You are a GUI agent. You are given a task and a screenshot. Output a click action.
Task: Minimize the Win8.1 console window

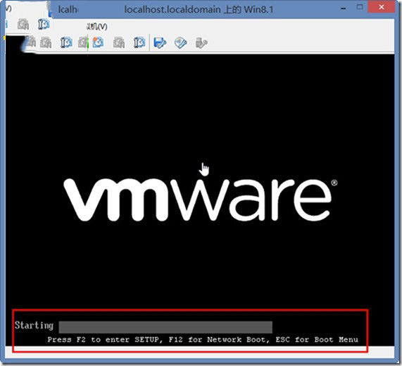[x=344, y=8]
